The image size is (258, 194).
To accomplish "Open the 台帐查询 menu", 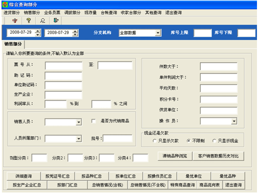I will tap(109, 13).
